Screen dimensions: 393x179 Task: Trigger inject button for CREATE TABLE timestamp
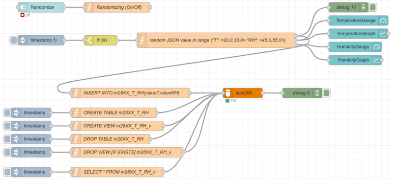[x=7, y=113]
